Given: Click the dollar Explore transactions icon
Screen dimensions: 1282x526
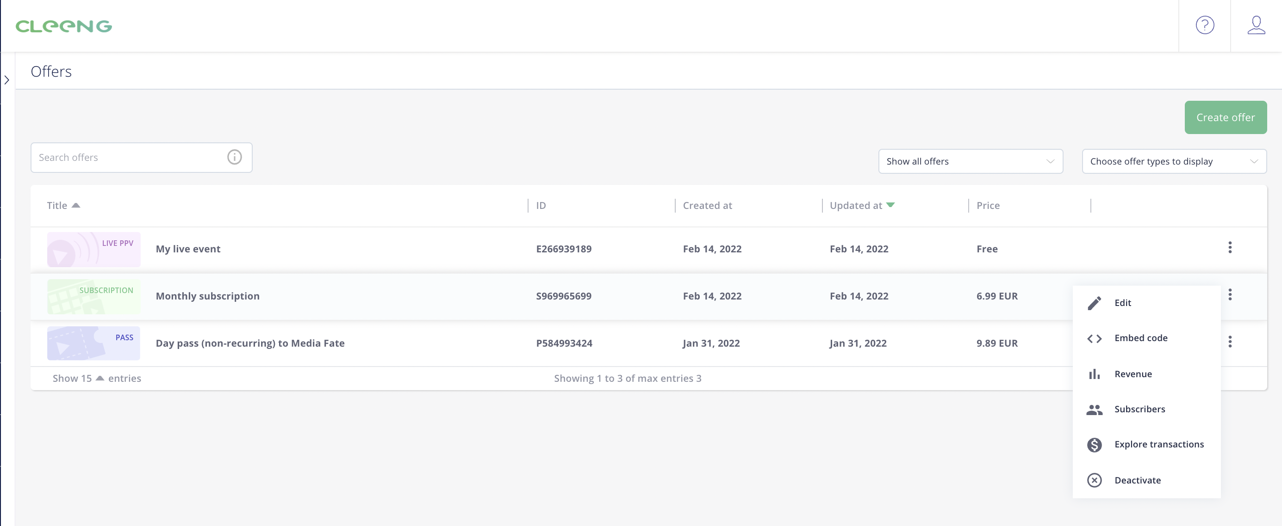Looking at the screenshot, I should pyautogui.click(x=1095, y=445).
